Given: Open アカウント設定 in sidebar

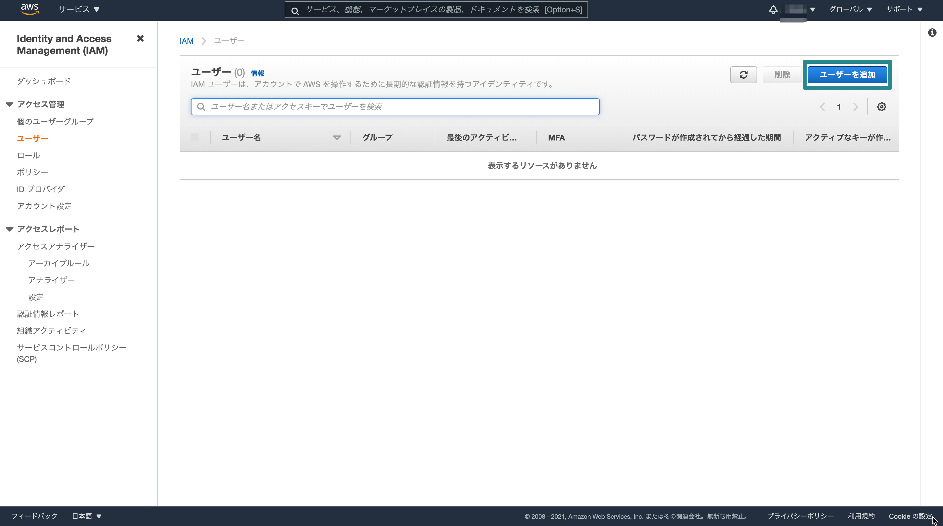Looking at the screenshot, I should [44, 206].
